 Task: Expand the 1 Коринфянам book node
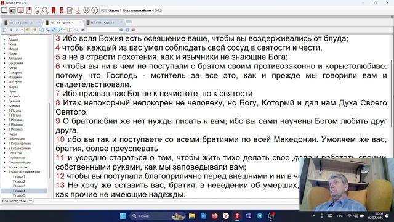[x=4, y=144]
